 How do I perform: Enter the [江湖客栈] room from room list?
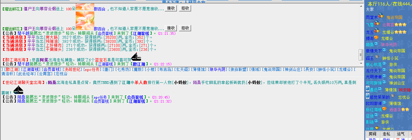tap(30, 69)
